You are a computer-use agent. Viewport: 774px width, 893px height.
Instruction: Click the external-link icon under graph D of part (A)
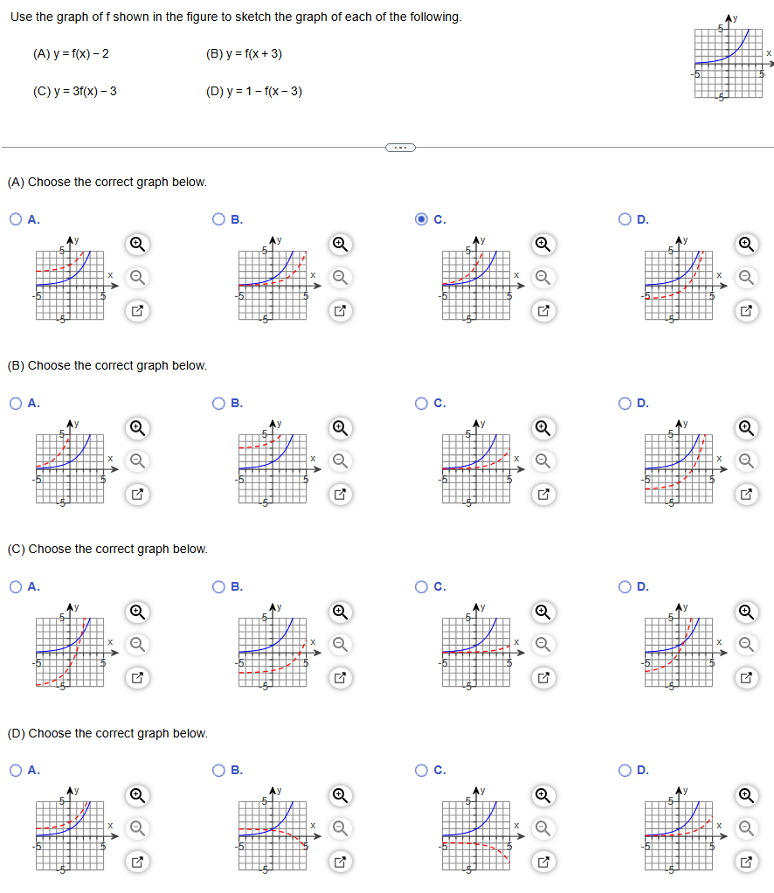(x=746, y=311)
